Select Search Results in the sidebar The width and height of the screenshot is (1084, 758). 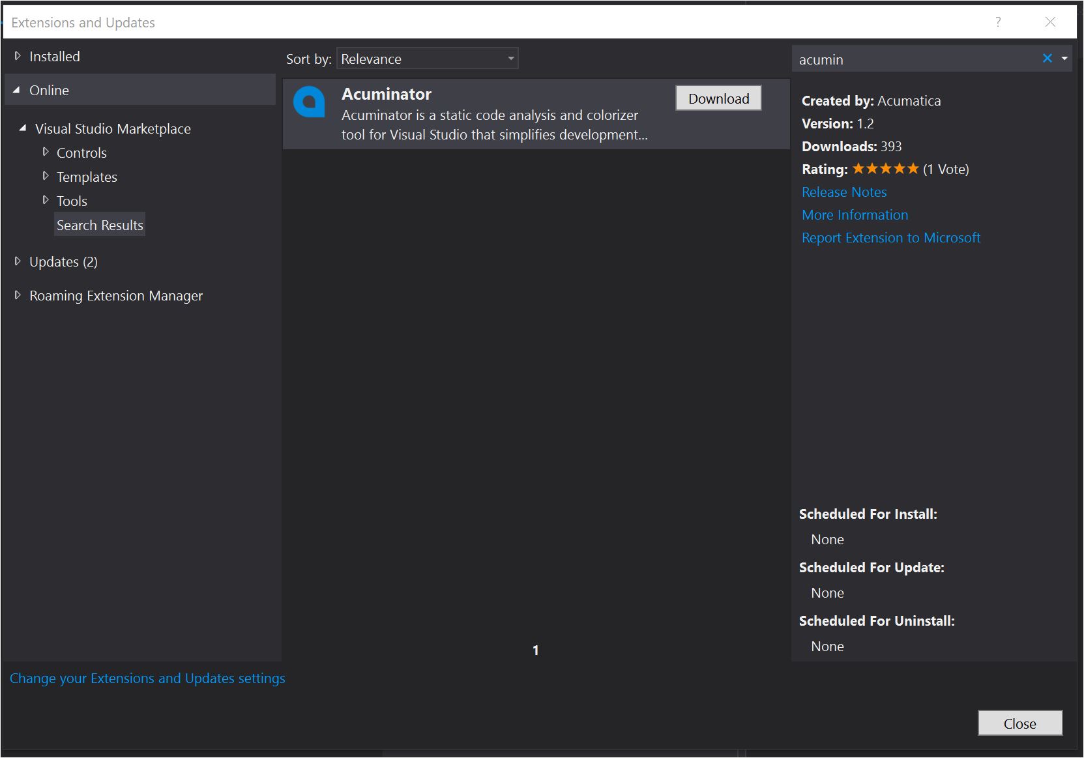pyautogui.click(x=99, y=224)
